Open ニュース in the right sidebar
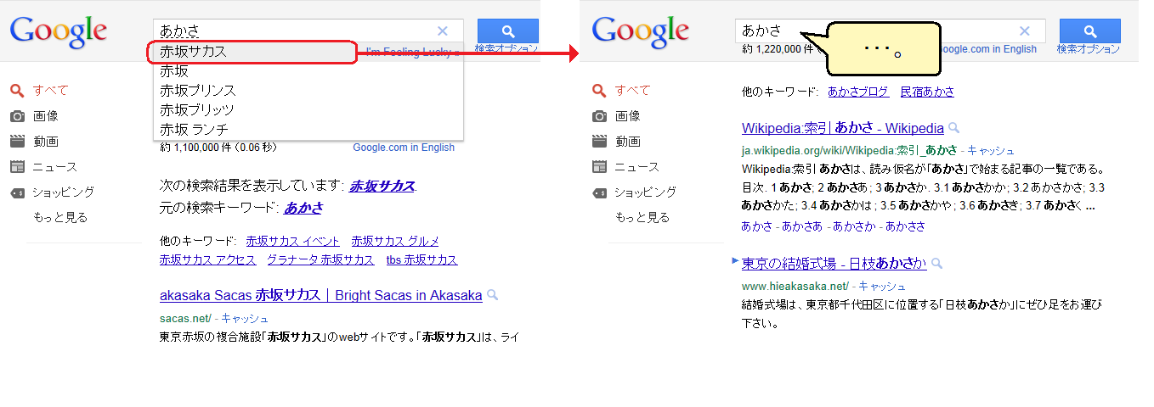1154x407 pixels. click(636, 166)
